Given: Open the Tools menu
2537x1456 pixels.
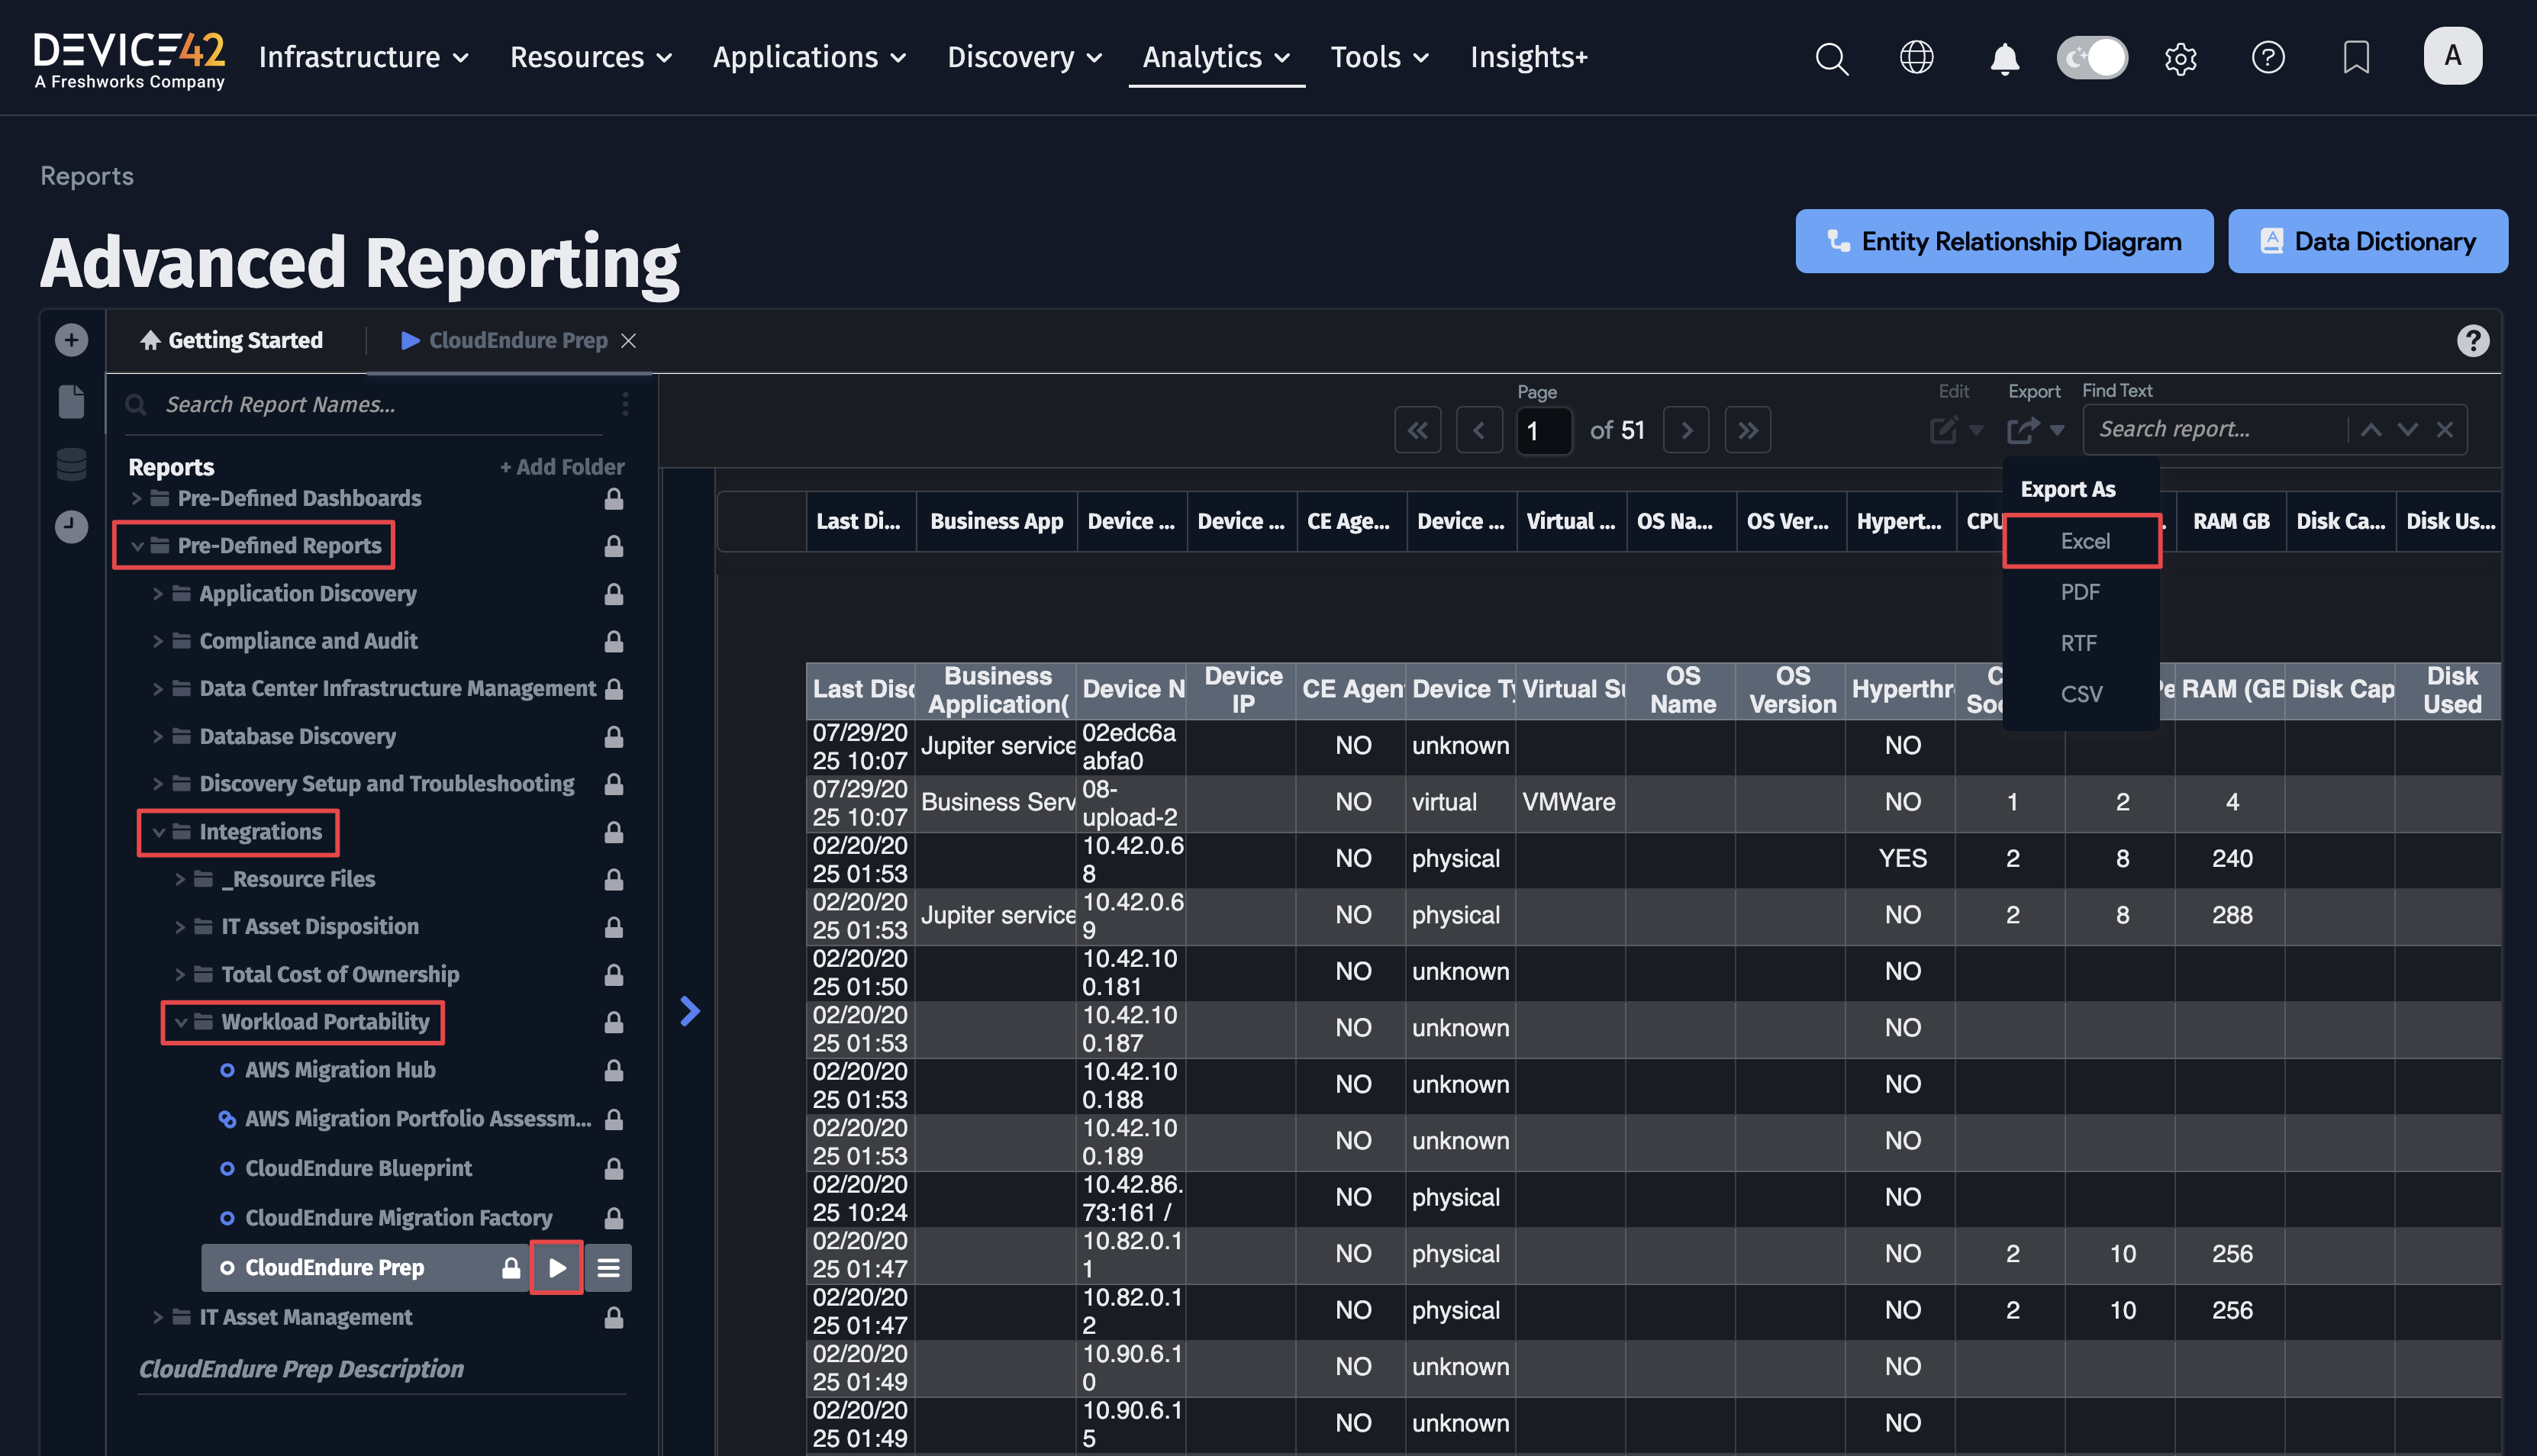Looking at the screenshot, I should coord(1379,57).
